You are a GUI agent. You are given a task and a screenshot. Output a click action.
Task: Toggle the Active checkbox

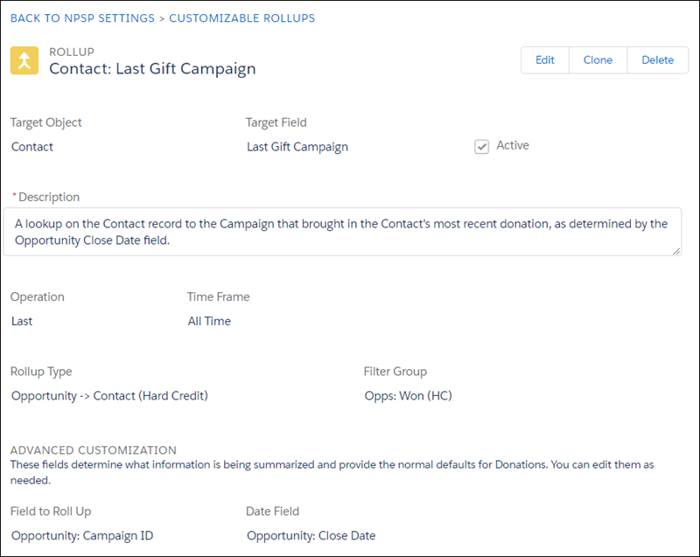pyautogui.click(x=481, y=146)
